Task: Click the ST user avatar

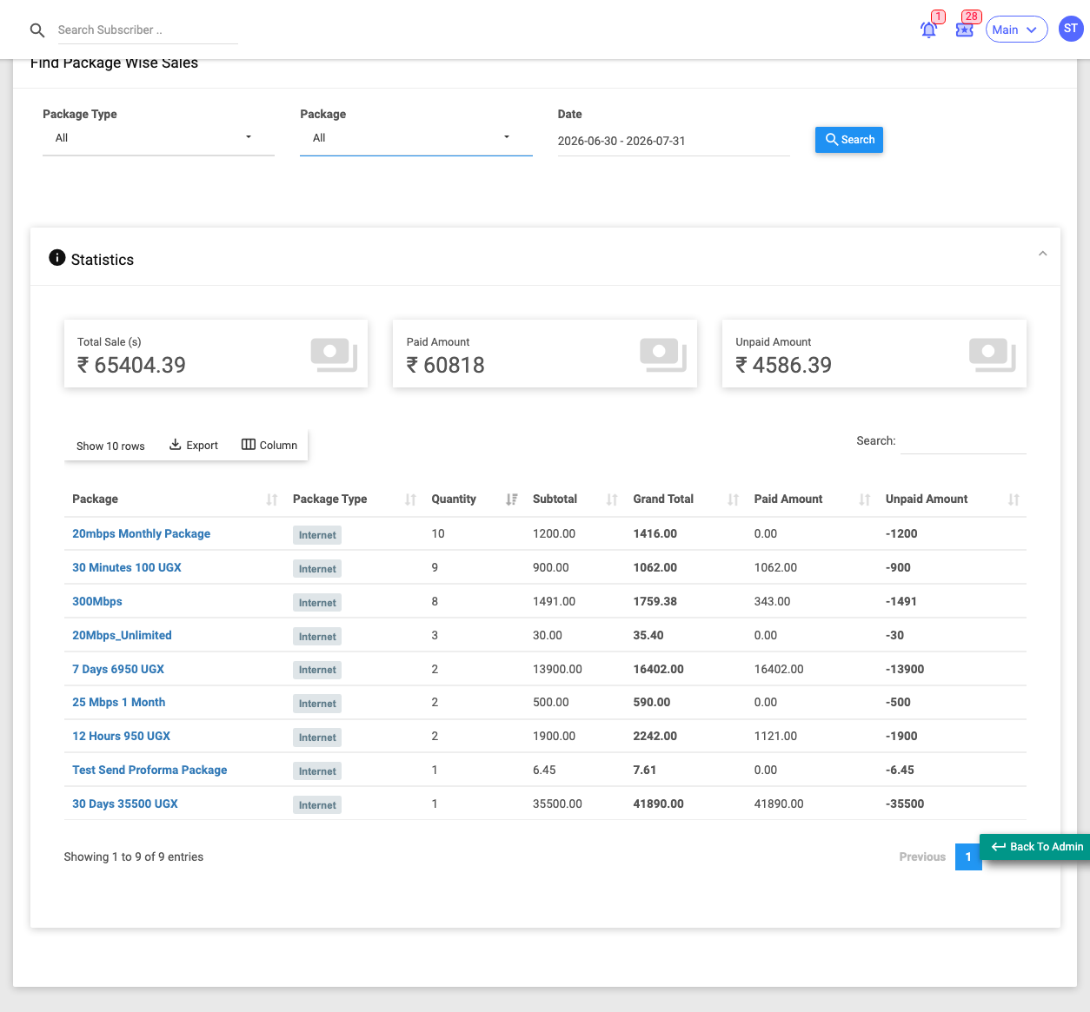Action: 1071,29
